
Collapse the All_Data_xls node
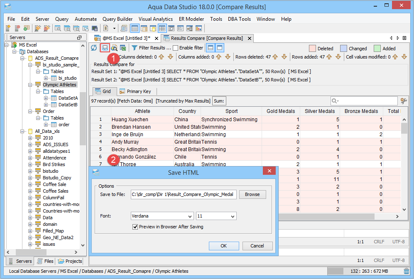click(22, 131)
